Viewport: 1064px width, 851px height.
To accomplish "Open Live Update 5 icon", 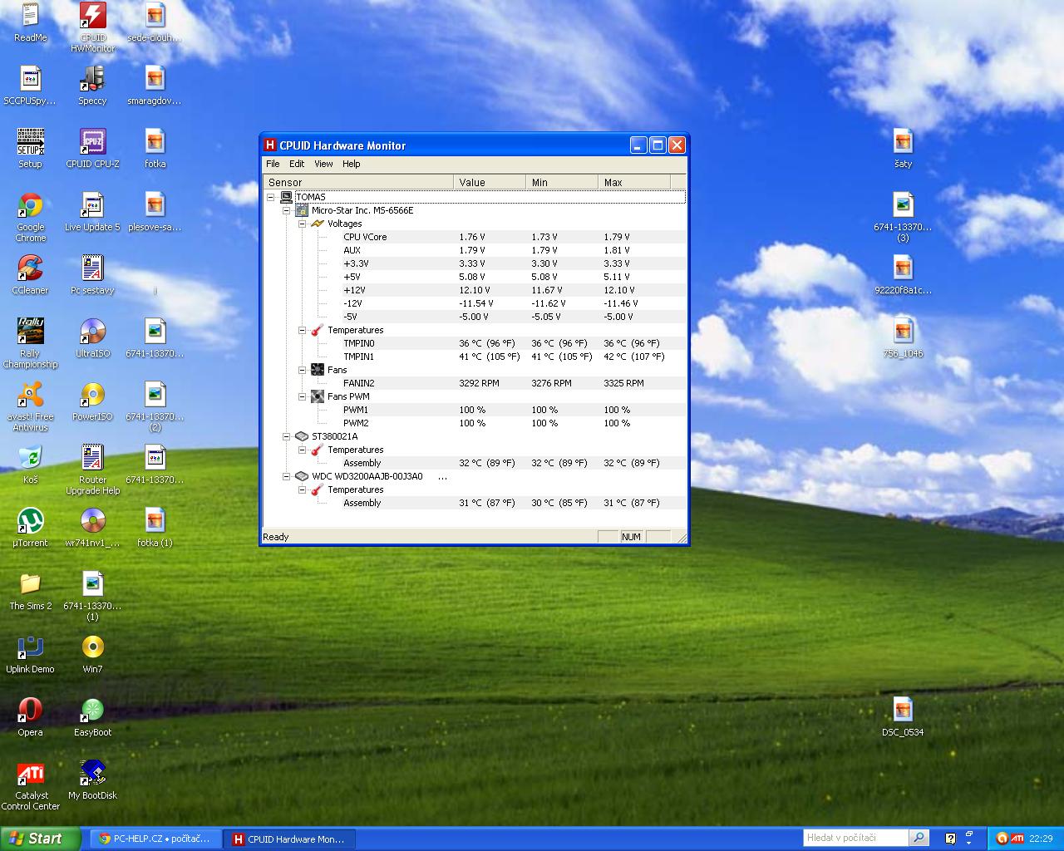I will coord(92,213).
